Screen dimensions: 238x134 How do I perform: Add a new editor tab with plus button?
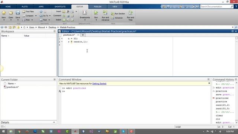coord(83,35)
